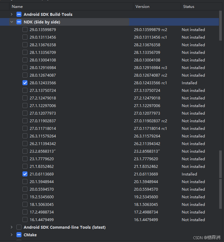The image size is (224, 242).
Task: Check NDK version 17.2.4988734
Action: (x=25, y=212)
